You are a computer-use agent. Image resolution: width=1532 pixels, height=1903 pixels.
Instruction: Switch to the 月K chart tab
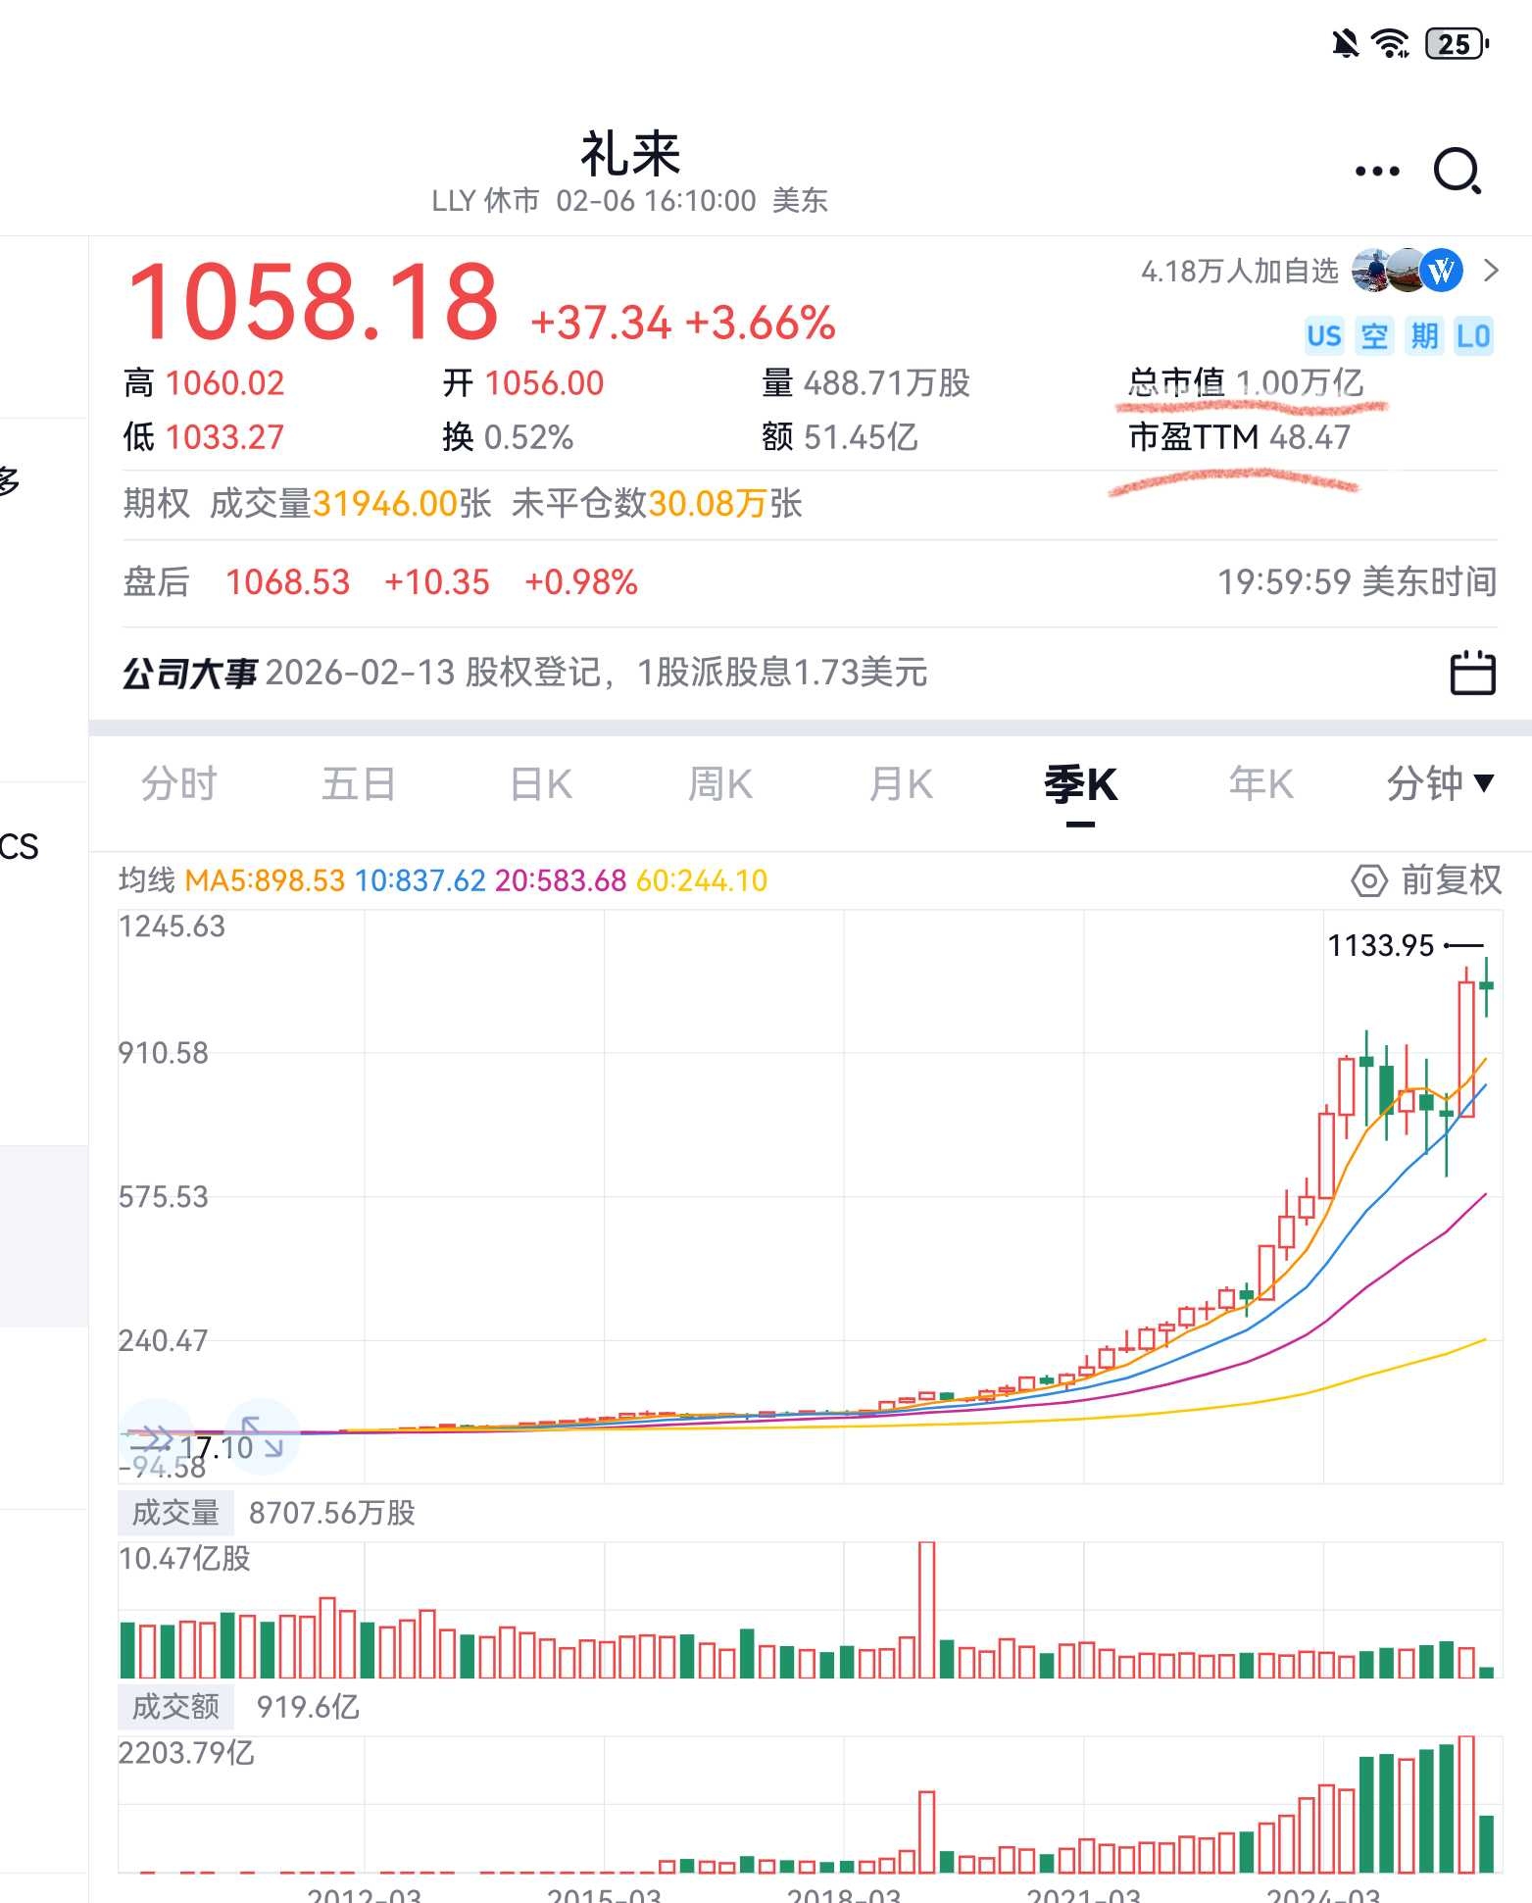point(901,784)
